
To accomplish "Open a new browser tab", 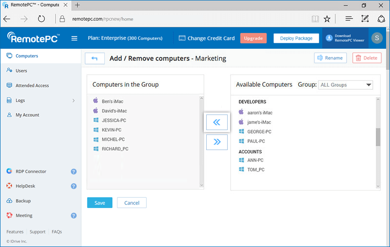I will click(x=78, y=5).
